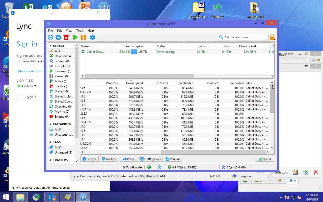The image size is (323, 202).
Task: Select Uncategorized category filter
Action: coord(61,135)
